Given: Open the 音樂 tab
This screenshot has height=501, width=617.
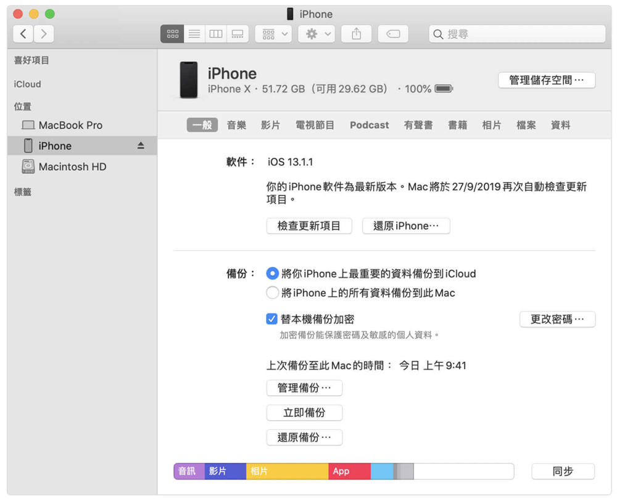Looking at the screenshot, I should (236, 125).
